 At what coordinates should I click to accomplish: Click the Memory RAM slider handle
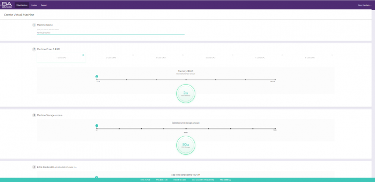click(x=97, y=77)
